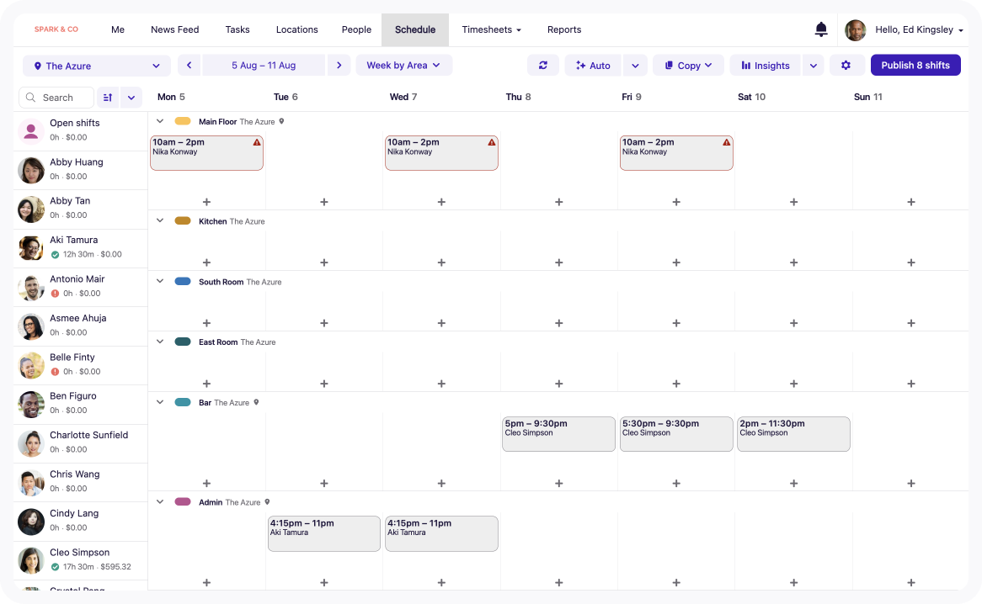The height and width of the screenshot is (604, 982).
Task: Collapse the Bar area section
Action: click(x=159, y=401)
